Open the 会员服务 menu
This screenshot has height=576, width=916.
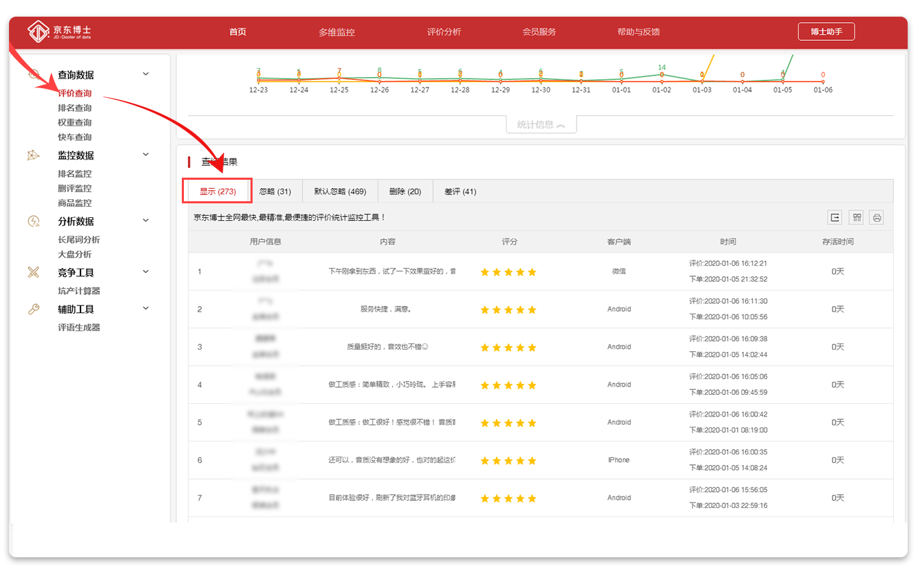539,32
